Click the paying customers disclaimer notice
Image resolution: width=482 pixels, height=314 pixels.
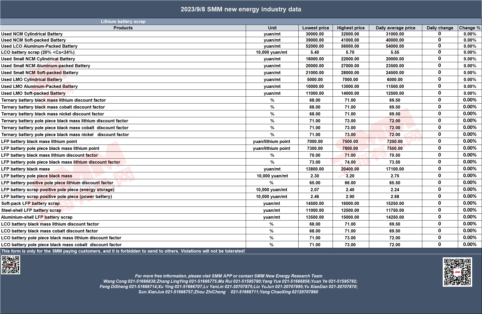coord(123,251)
